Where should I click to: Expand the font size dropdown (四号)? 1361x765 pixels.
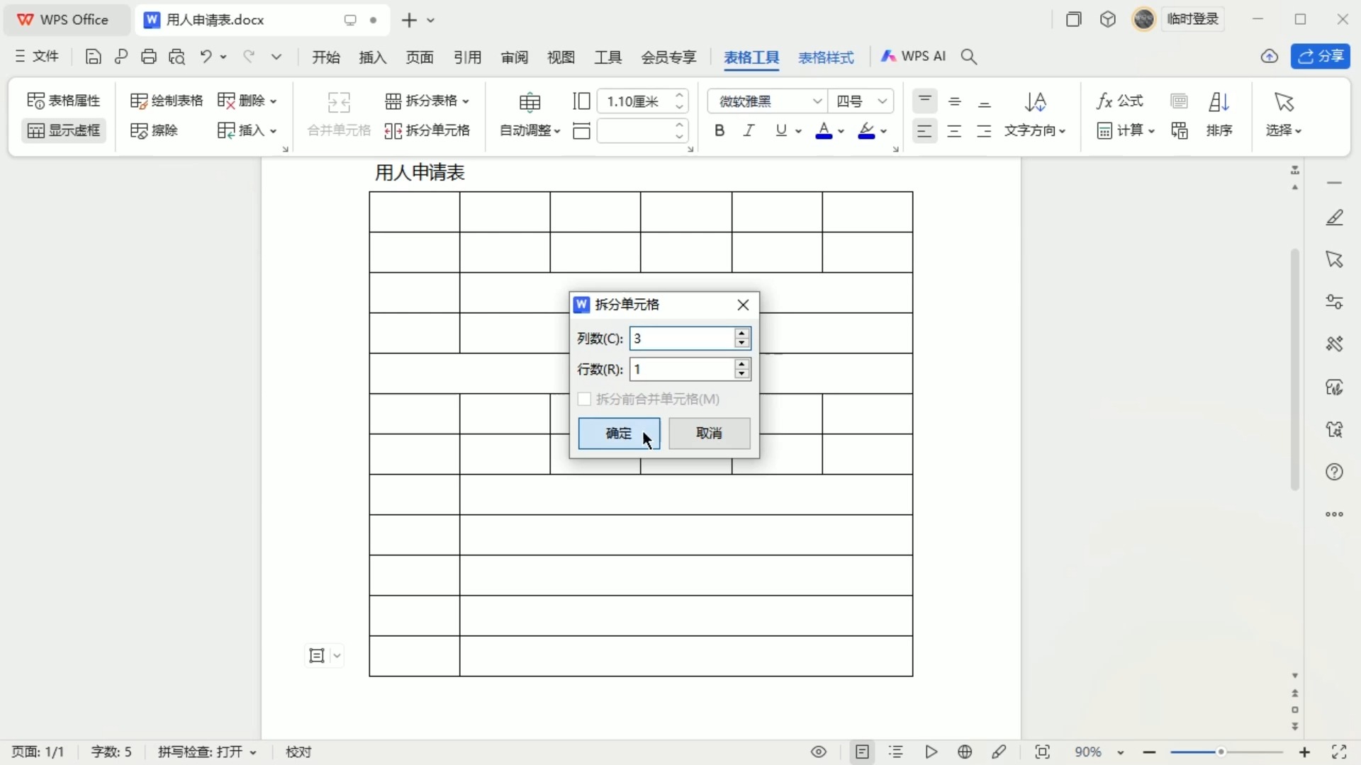[883, 101]
